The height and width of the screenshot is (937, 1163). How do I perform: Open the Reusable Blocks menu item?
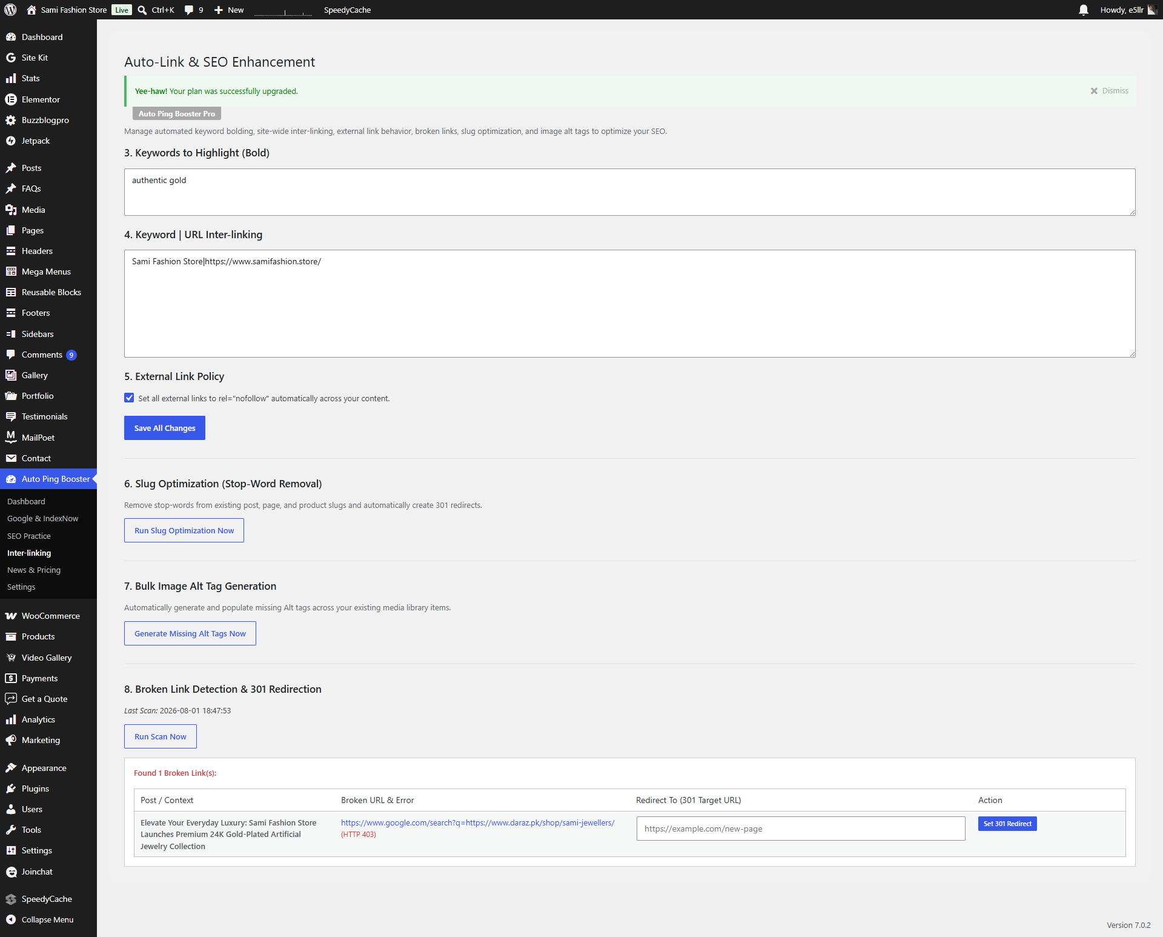point(51,292)
